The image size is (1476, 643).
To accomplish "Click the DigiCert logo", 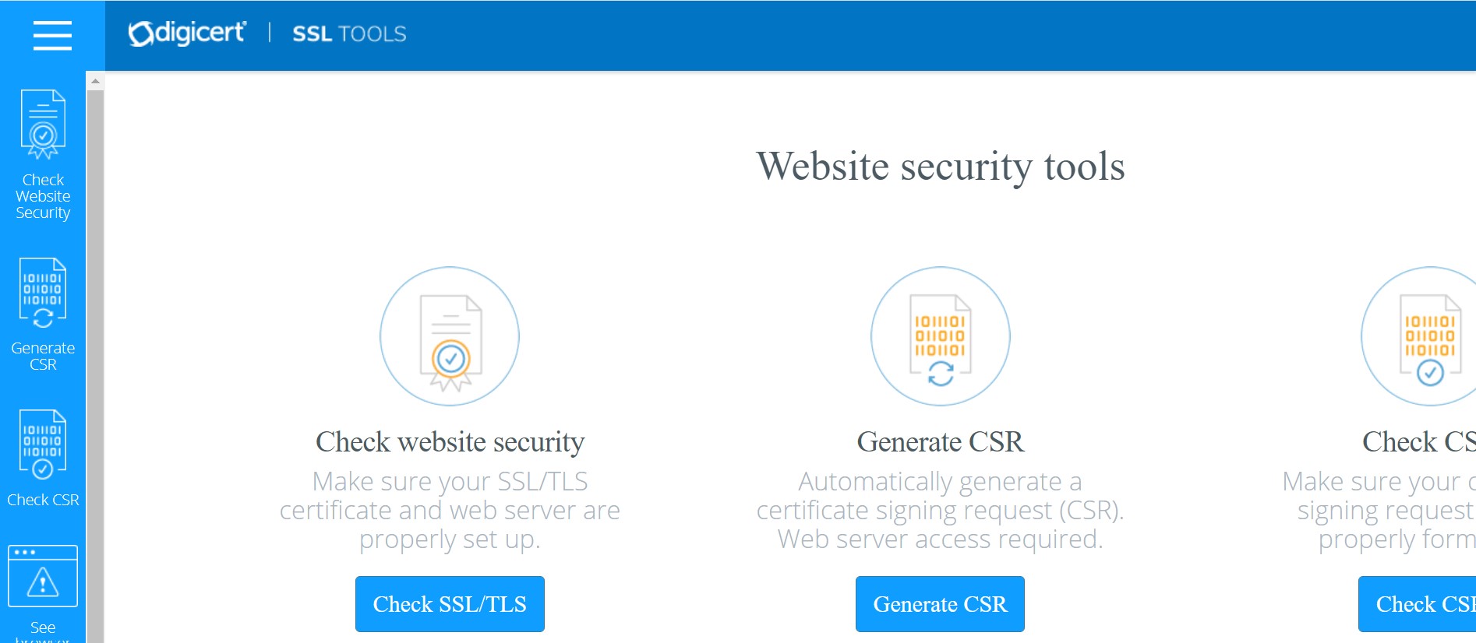I will [187, 33].
